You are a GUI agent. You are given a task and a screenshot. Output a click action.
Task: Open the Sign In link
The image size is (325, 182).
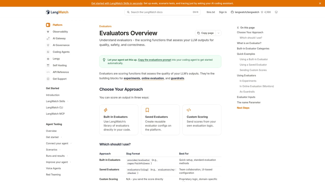(223, 12)
